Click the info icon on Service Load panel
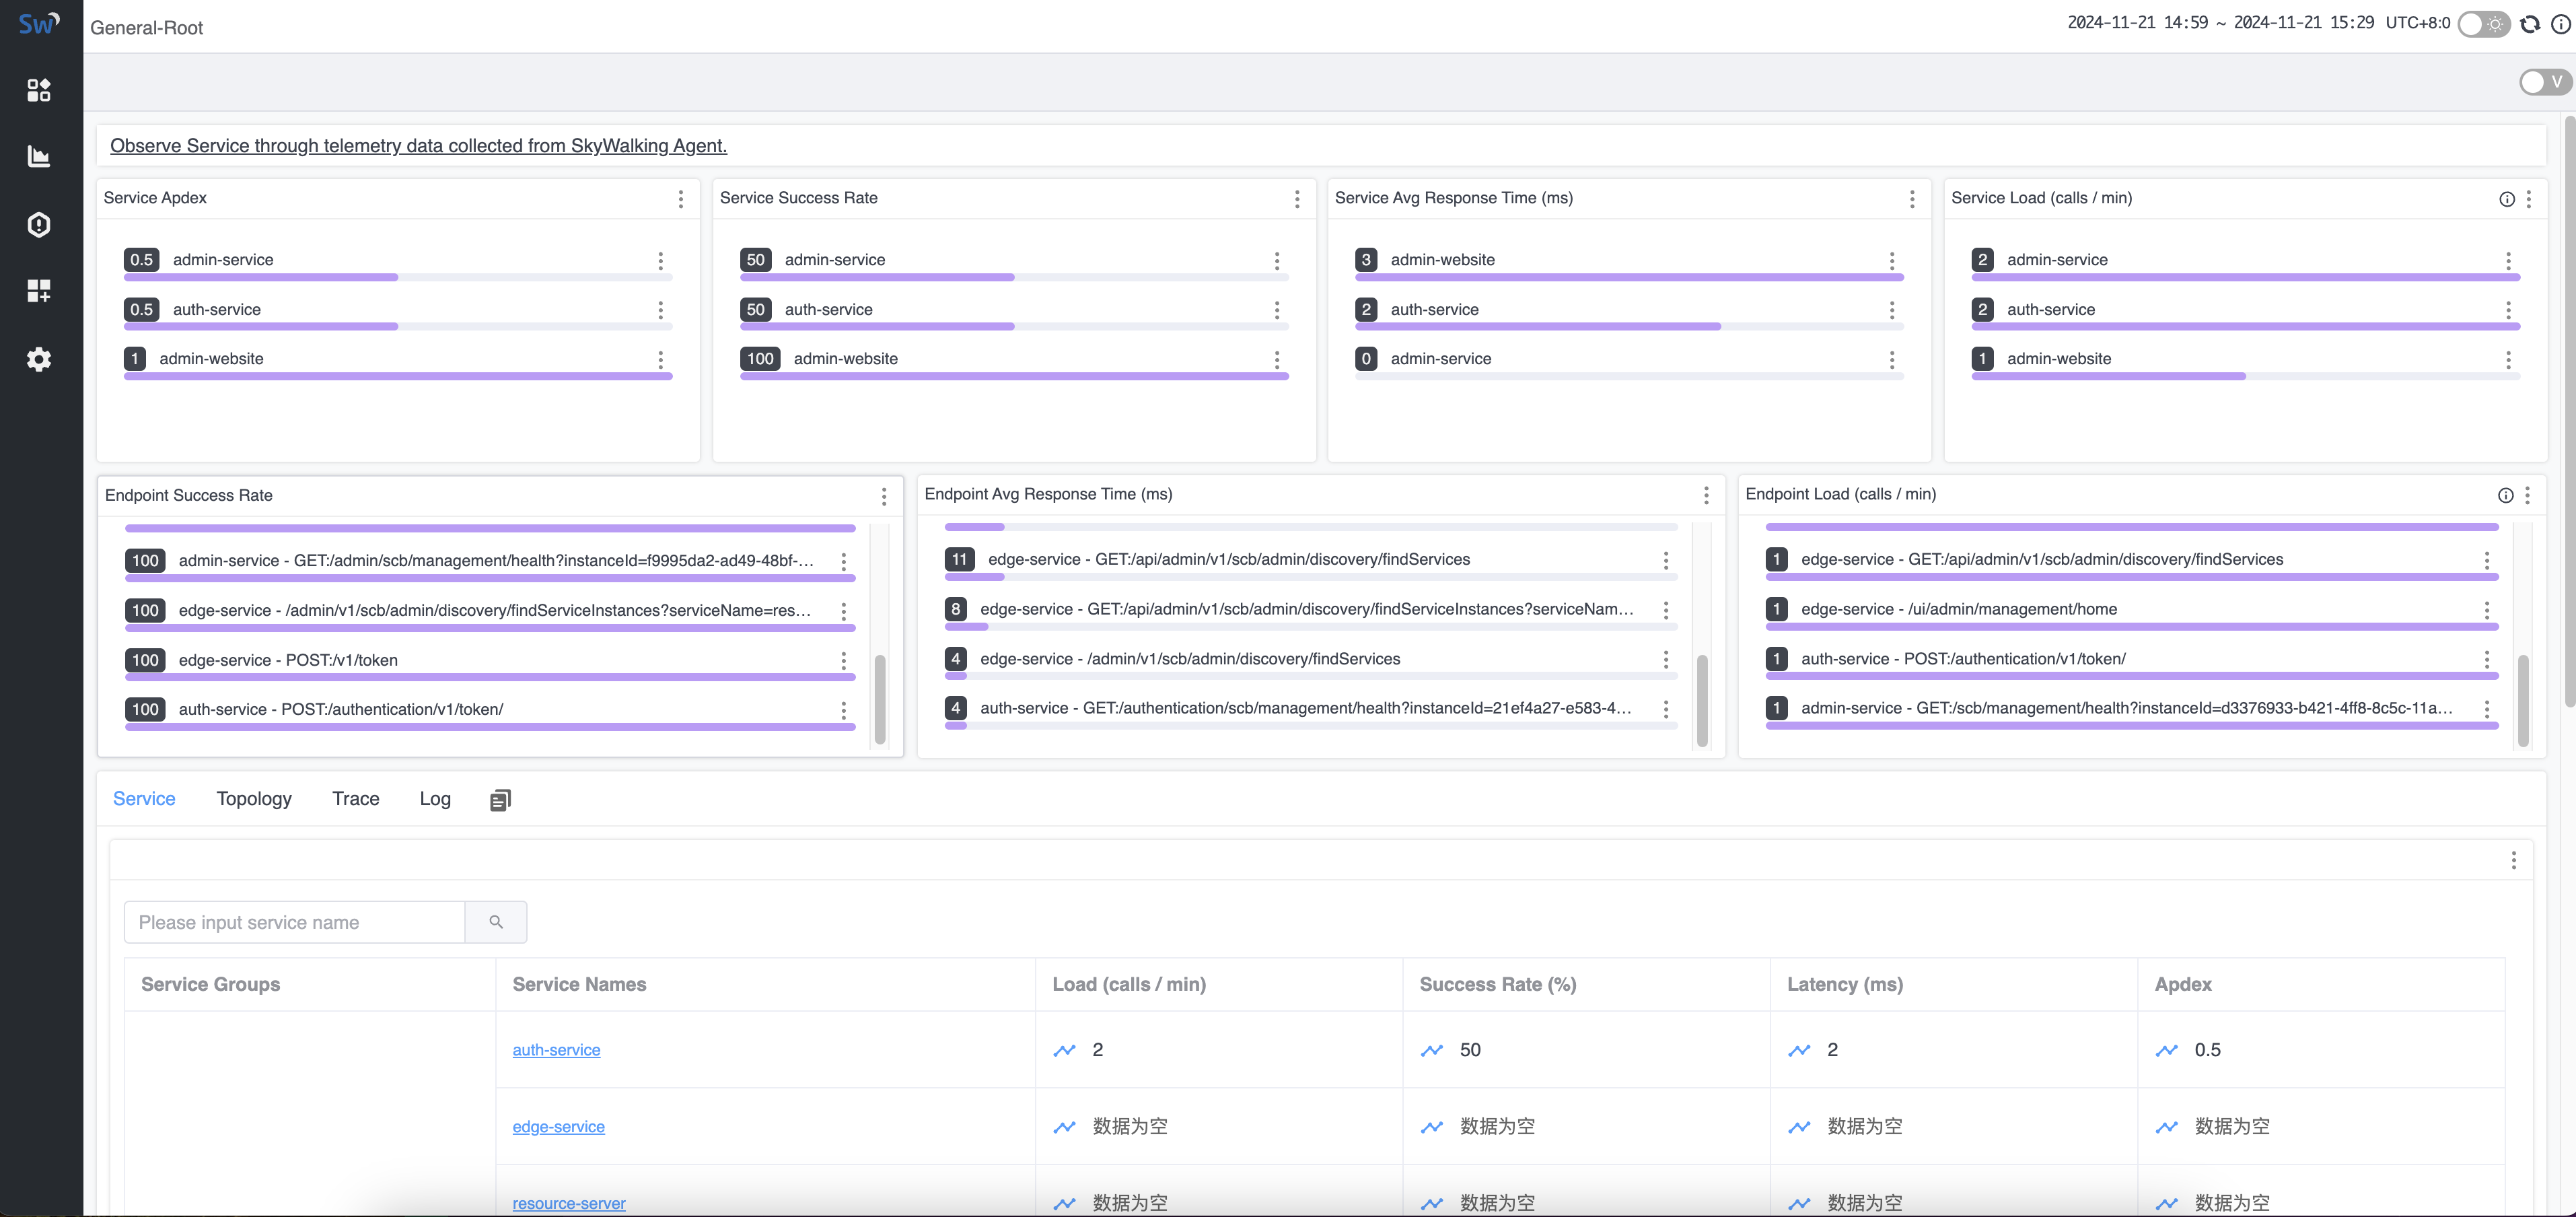Screen dimensions: 2576x1217 (x=2506, y=199)
